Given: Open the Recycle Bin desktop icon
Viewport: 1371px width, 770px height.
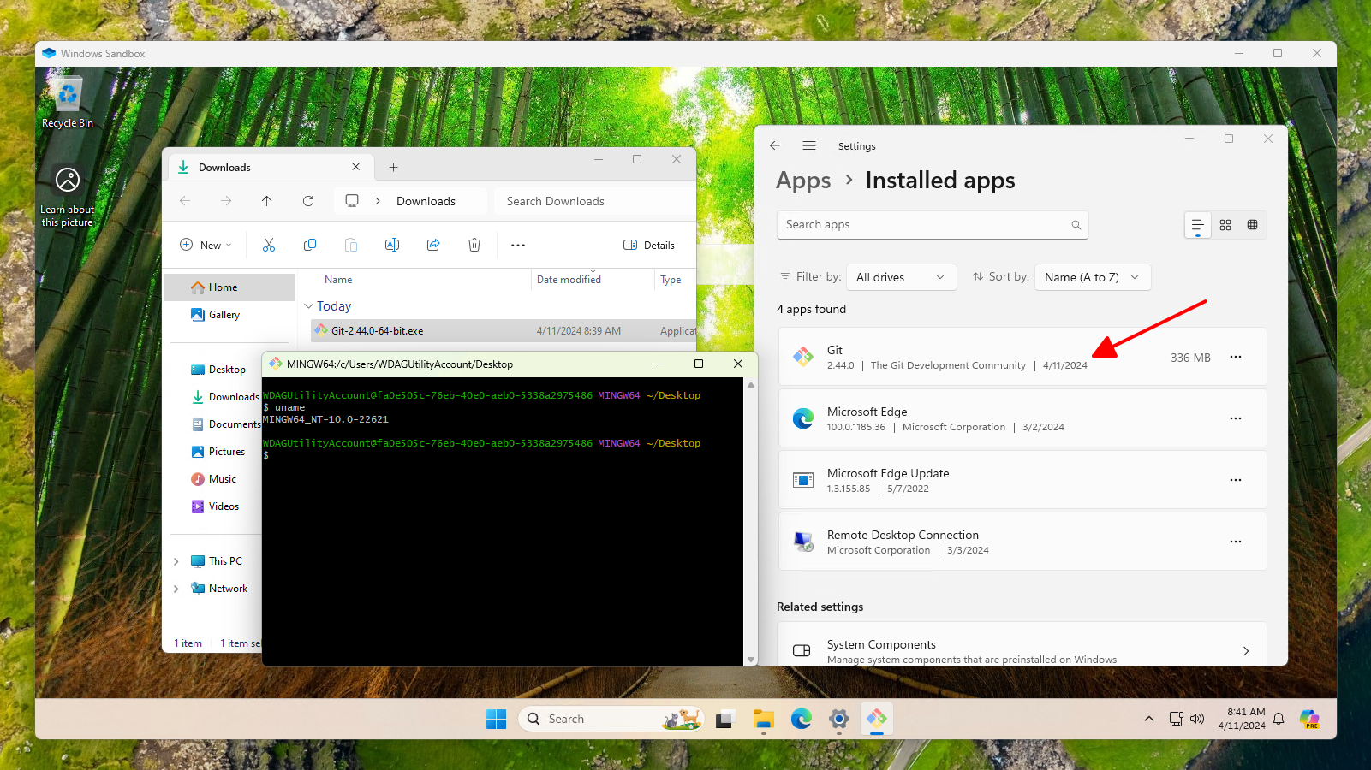Looking at the screenshot, I should [x=68, y=103].
